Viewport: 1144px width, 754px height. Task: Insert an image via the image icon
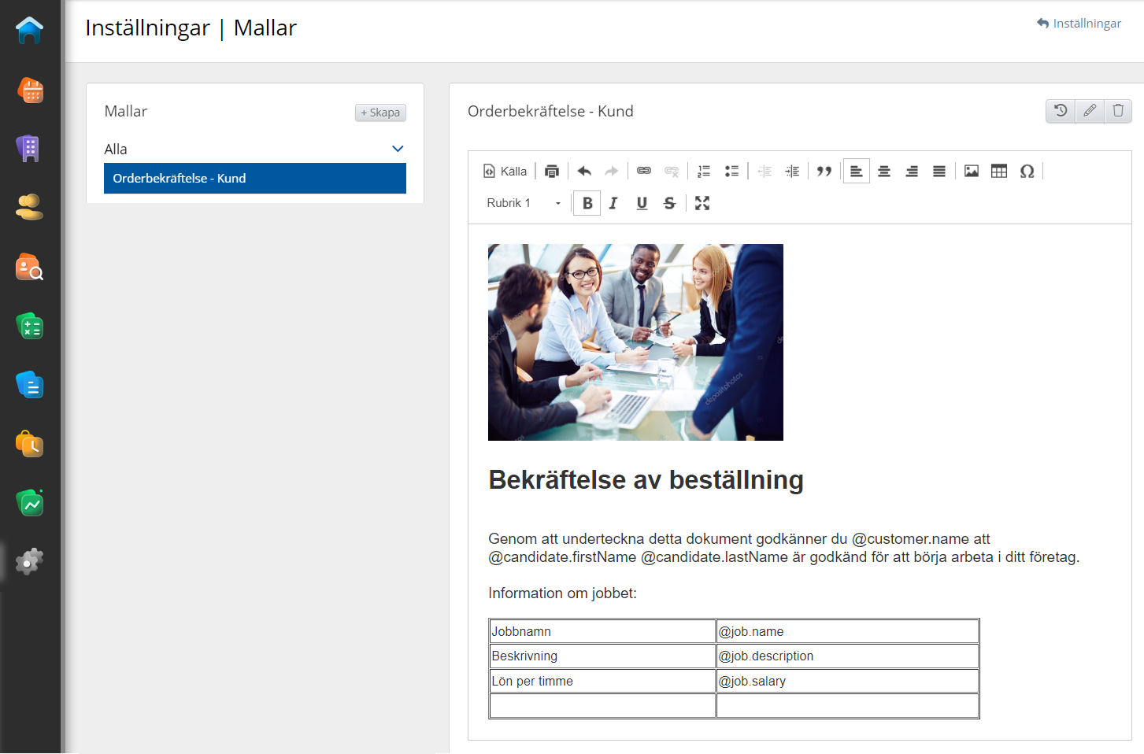[972, 171]
